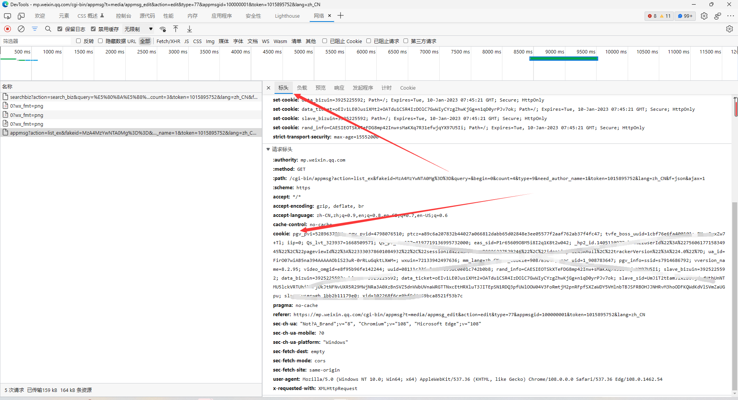
Task: Clear the network log
Action: coord(21,29)
